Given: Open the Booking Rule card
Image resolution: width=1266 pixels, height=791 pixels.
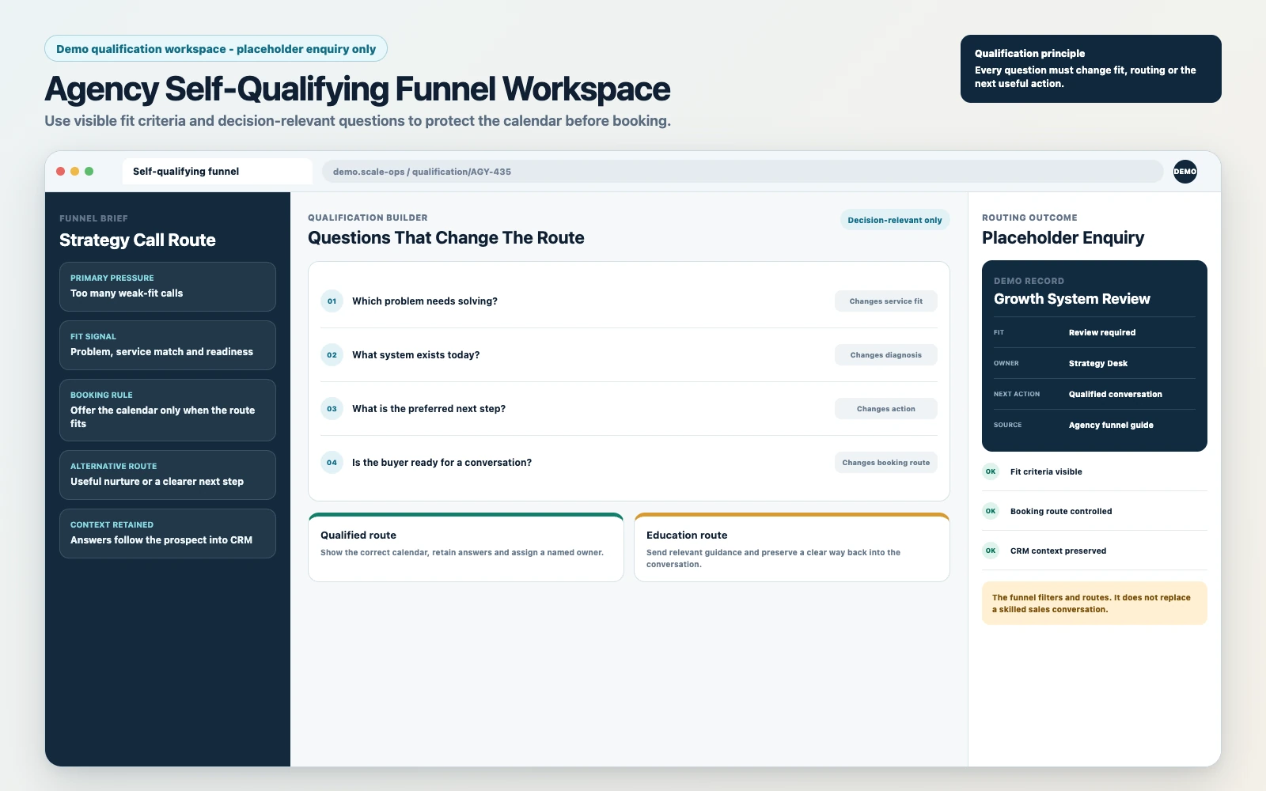Looking at the screenshot, I should (x=168, y=410).
